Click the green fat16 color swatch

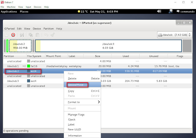pos(28,66)
